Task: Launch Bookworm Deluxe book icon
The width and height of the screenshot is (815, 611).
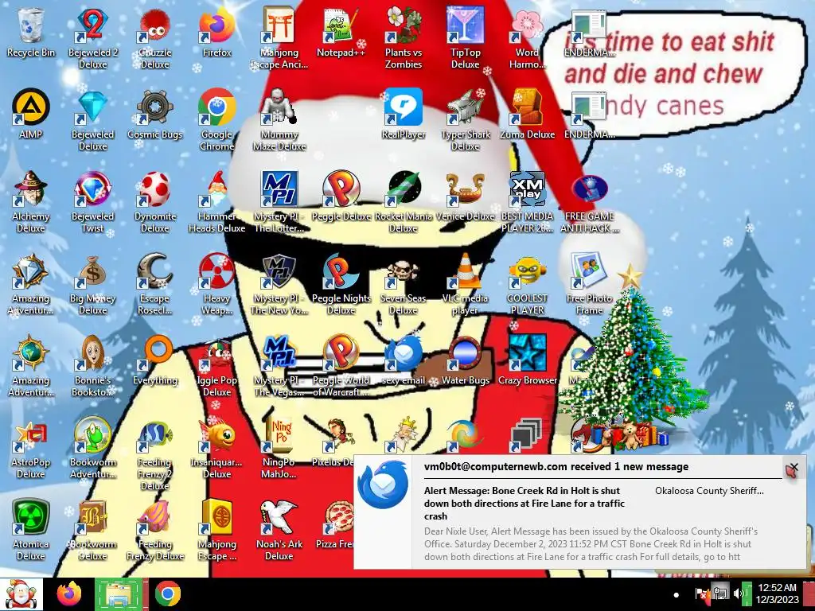Action: [92, 530]
